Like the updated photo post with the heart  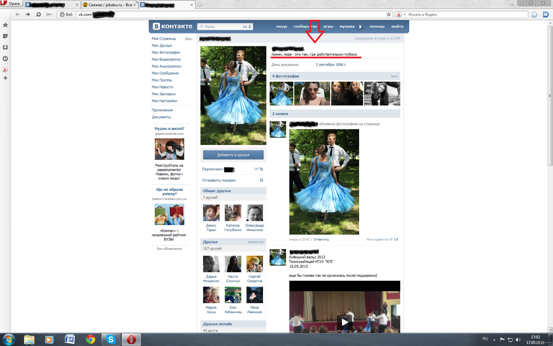point(391,239)
